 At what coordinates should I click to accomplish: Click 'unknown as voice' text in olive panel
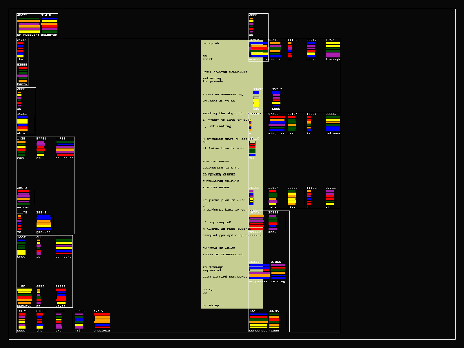click(x=219, y=101)
